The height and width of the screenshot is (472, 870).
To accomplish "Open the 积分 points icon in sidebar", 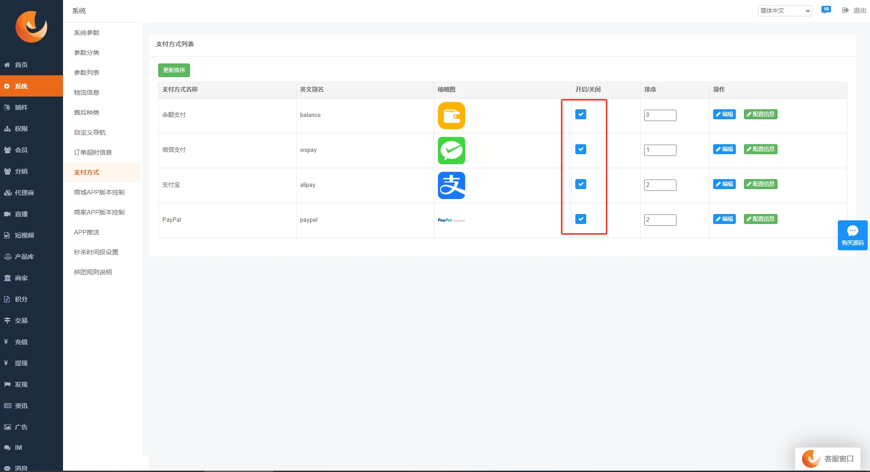I will (7, 299).
